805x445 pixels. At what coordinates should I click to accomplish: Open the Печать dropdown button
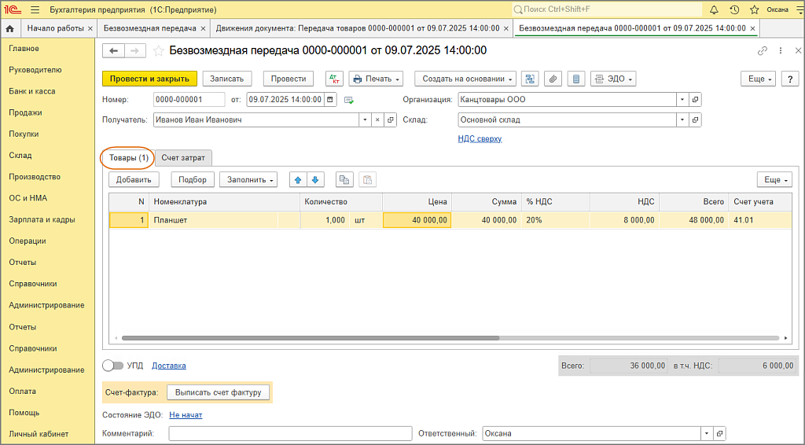point(376,79)
